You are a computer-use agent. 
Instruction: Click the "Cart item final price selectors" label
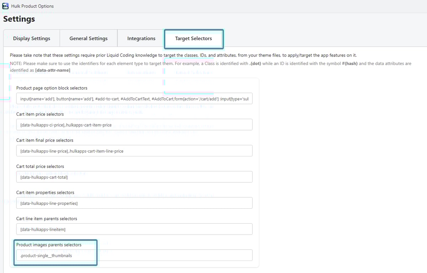[45, 140]
